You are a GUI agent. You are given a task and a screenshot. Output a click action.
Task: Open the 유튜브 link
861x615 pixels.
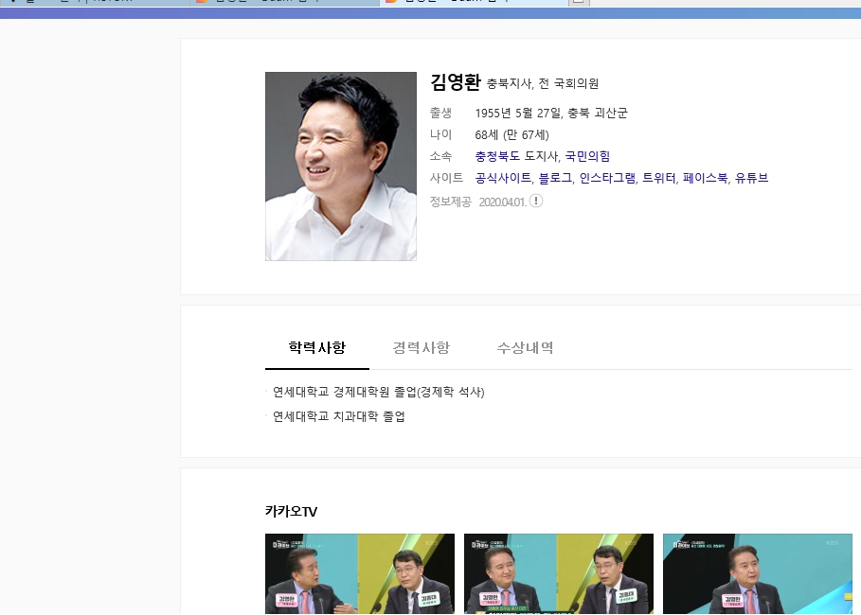(751, 178)
